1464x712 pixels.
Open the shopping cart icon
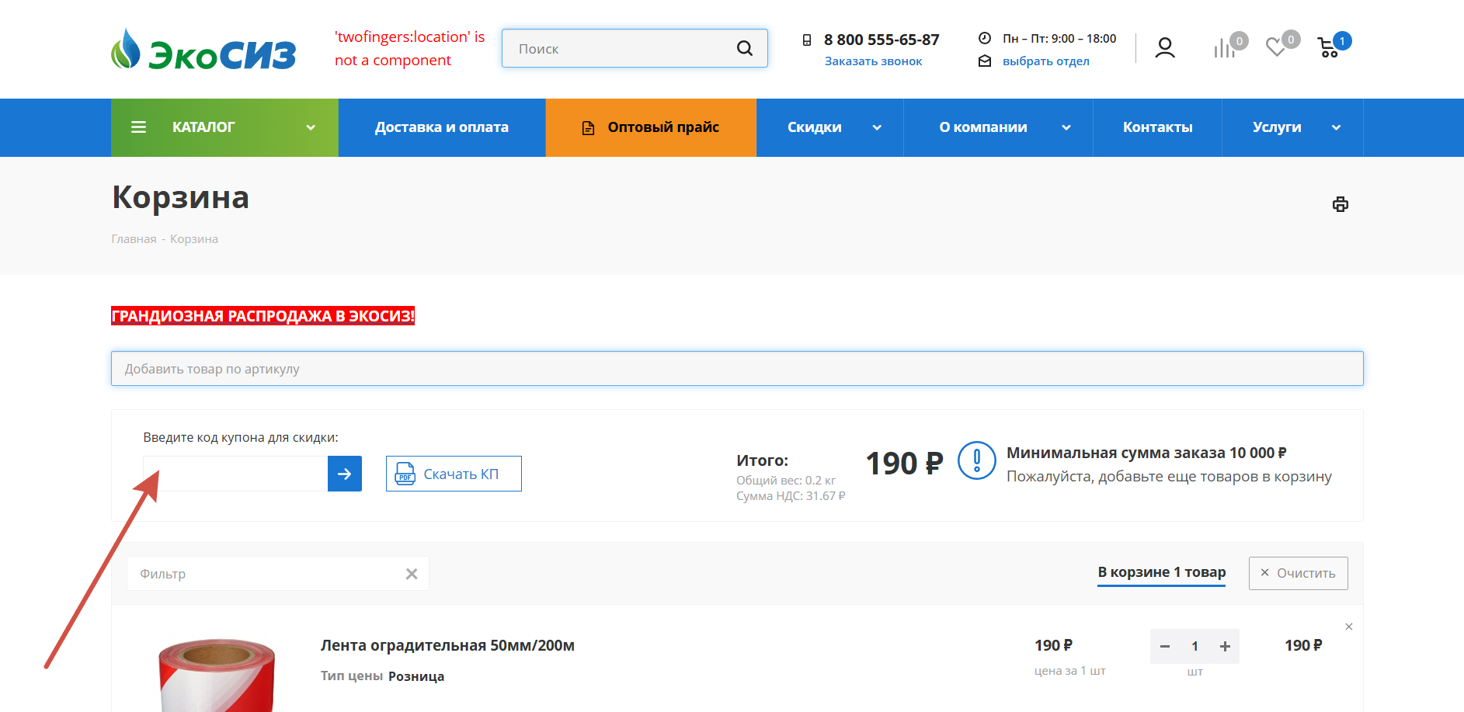click(x=1328, y=48)
